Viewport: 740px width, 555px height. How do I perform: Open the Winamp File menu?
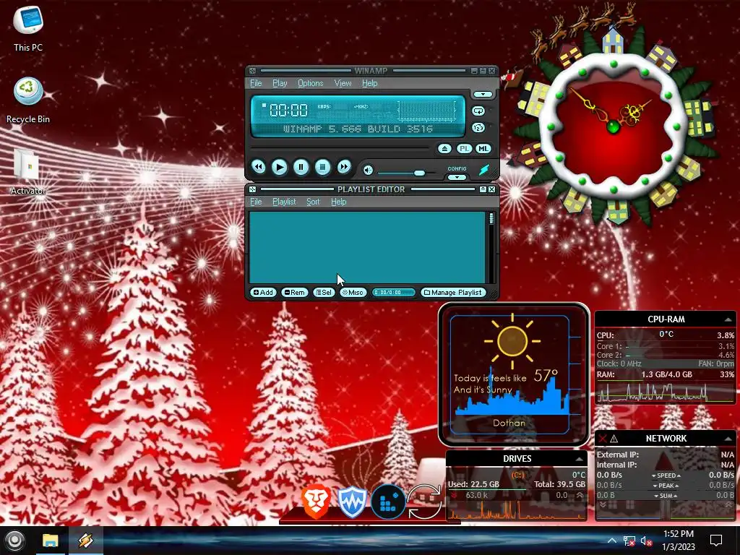256,83
